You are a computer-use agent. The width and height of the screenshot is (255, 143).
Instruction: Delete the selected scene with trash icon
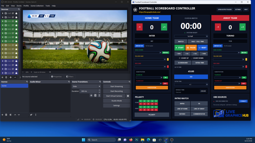[6, 115]
